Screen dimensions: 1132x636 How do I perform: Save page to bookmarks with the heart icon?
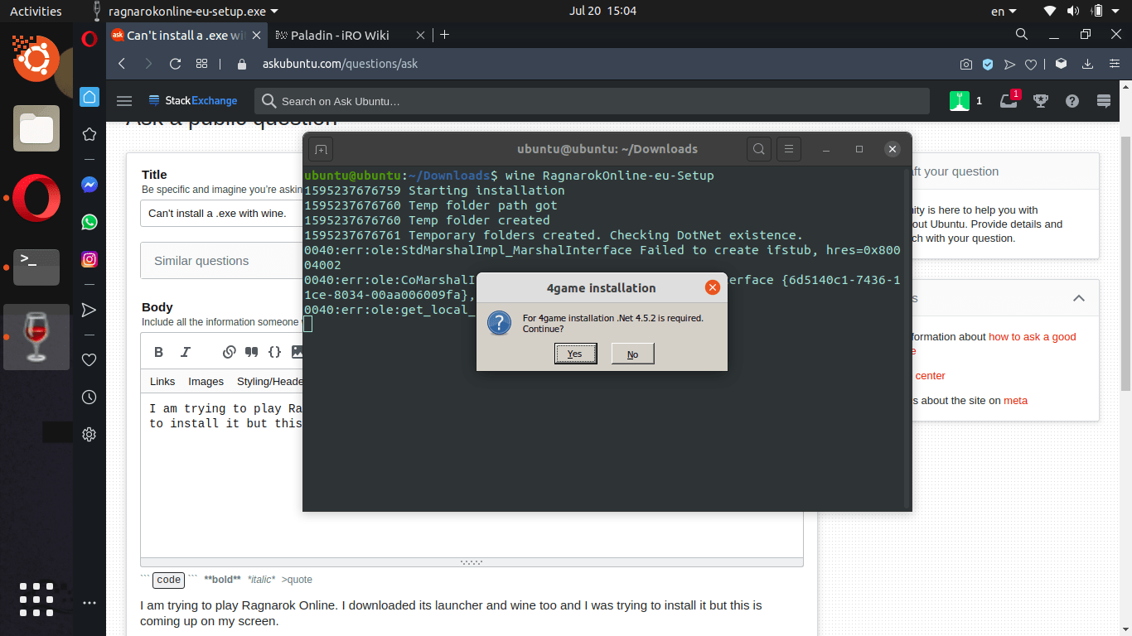[1029, 63]
